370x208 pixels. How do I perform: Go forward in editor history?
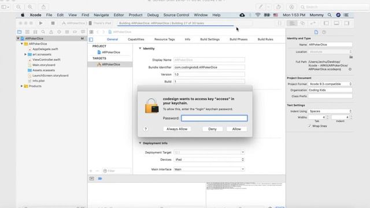tap(103, 32)
